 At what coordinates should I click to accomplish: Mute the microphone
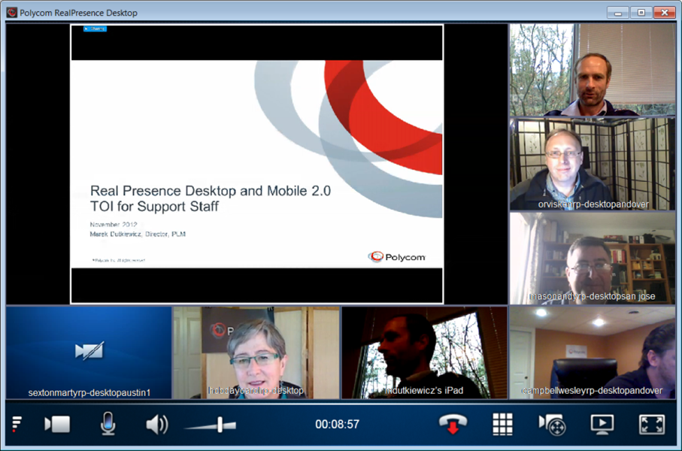[108, 424]
